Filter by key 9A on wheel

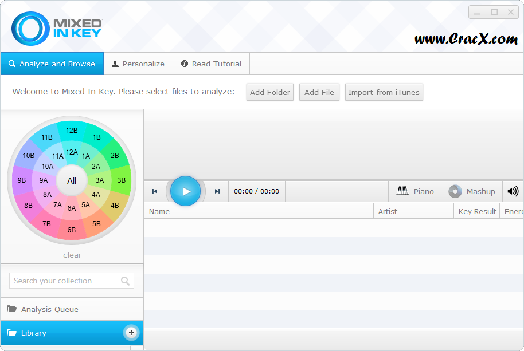click(44, 180)
